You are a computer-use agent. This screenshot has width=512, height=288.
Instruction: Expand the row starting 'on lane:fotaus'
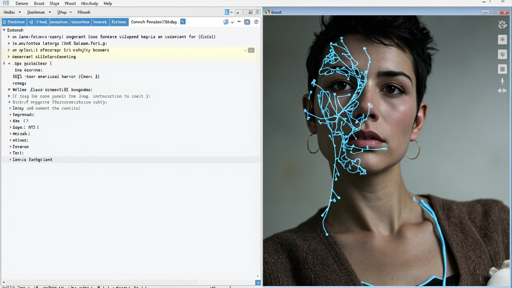click(9, 37)
